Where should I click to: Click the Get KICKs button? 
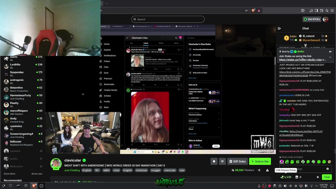pos(312,19)
